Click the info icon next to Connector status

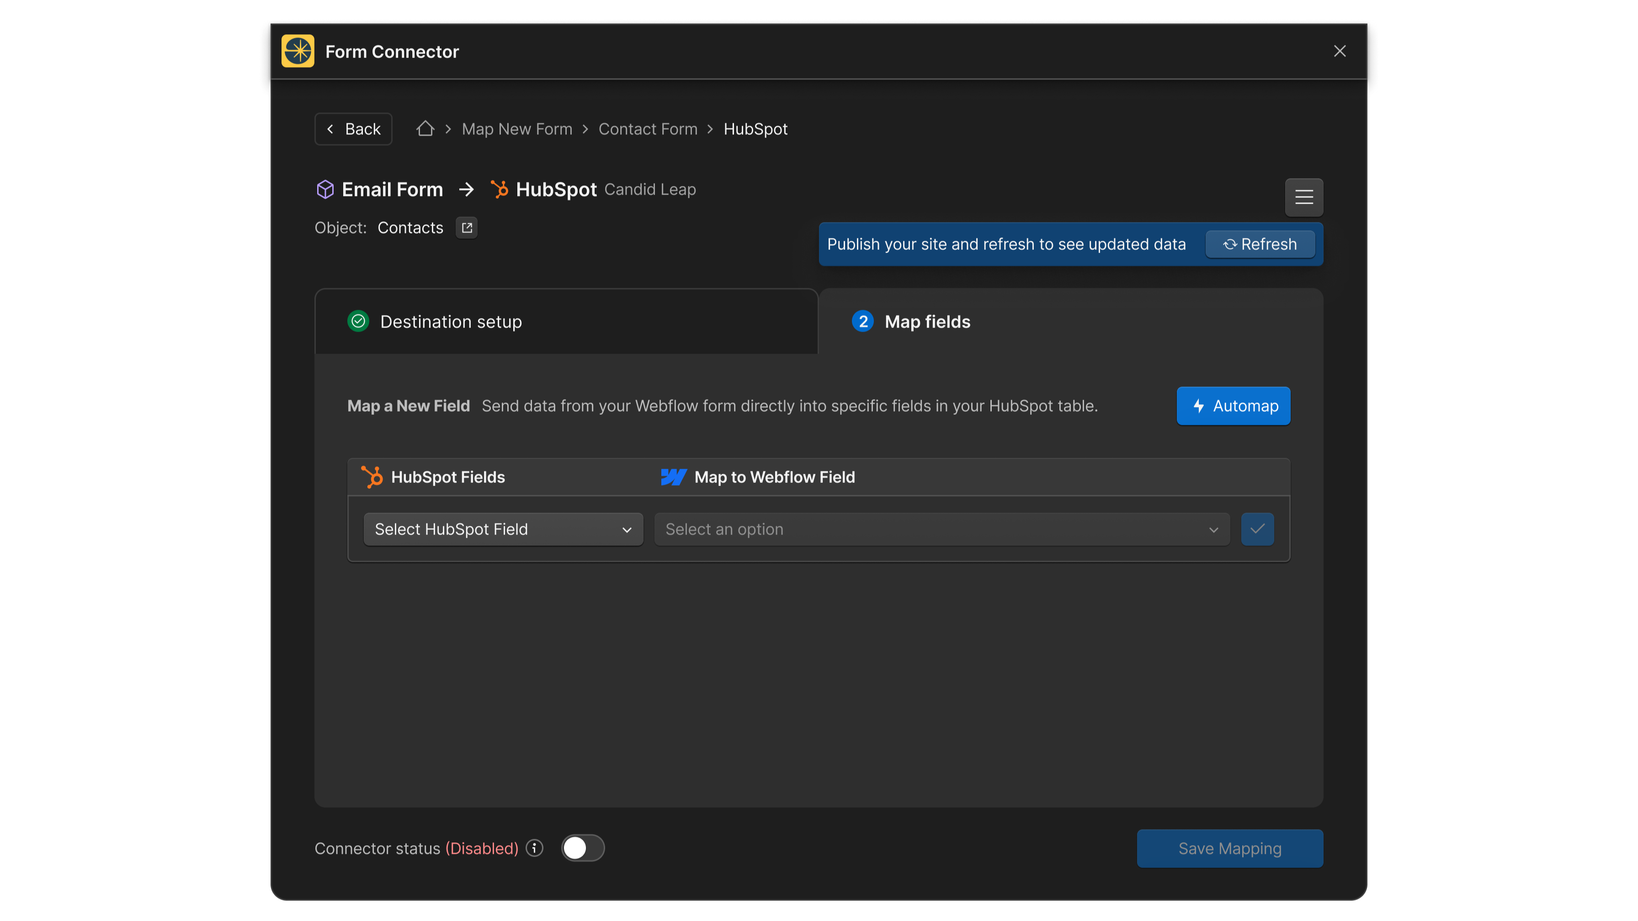pos(534,848)
